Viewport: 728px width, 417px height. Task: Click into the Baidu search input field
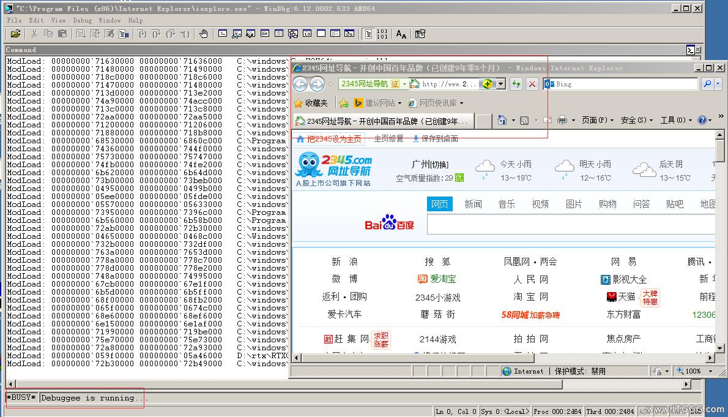click(x=571, y=225)
